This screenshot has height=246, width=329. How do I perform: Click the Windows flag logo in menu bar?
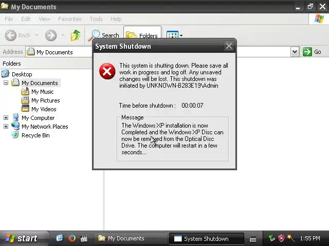[x=319, y=18]
